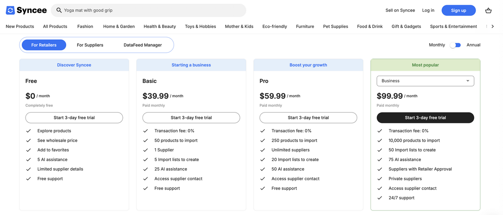Open Furniture category

click(x=305, y=26)
